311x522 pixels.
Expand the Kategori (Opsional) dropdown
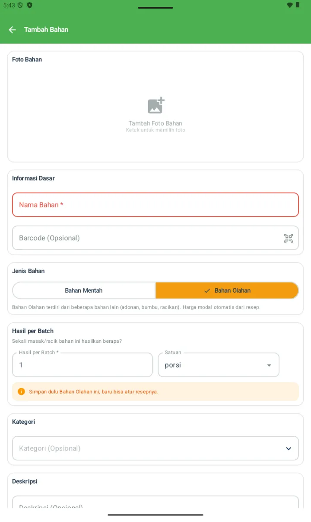click(155, 448)
